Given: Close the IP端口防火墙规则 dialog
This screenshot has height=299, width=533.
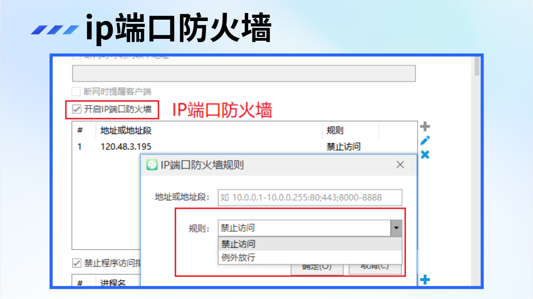Looking at the screenshot, I should click(400, 165).
